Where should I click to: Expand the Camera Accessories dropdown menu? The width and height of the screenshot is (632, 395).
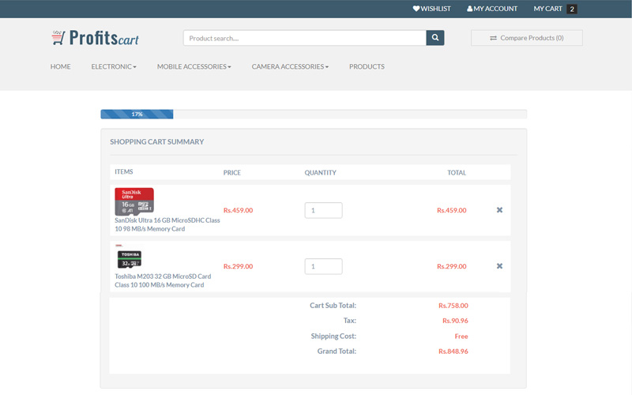(290, 67)
